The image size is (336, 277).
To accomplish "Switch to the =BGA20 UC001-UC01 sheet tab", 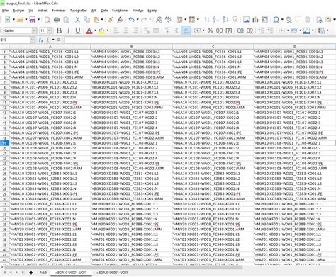I will pos(112,273).
